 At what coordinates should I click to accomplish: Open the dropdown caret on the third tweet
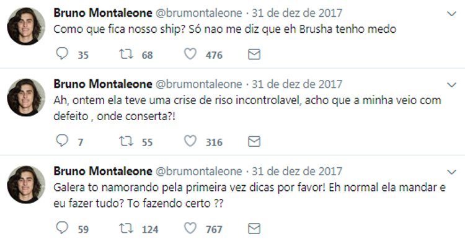pos(451,172)
